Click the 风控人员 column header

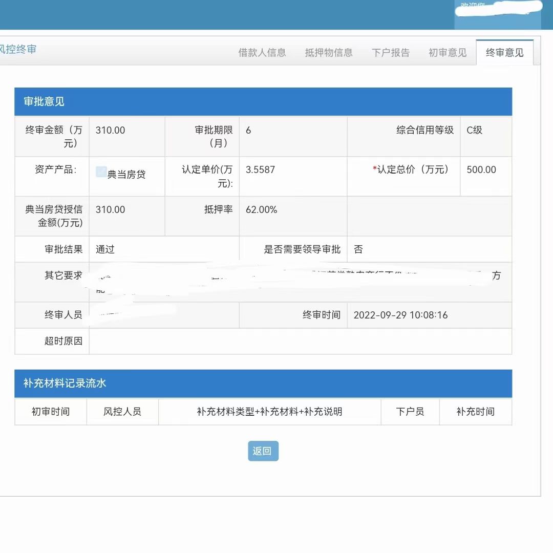tap(122, 412)
